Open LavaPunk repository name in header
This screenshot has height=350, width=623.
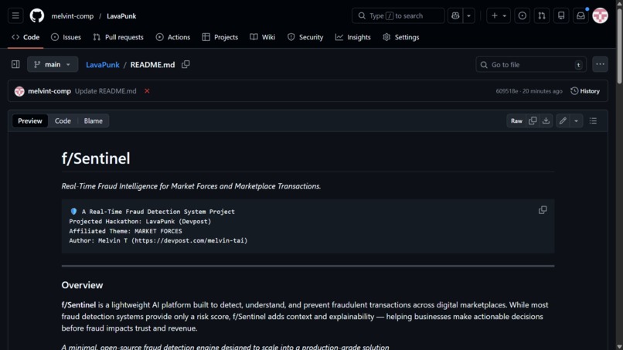point(121,16)
